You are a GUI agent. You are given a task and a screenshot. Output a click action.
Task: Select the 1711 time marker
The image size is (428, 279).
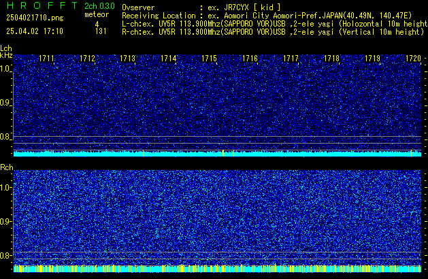click(x=47, y=59)
